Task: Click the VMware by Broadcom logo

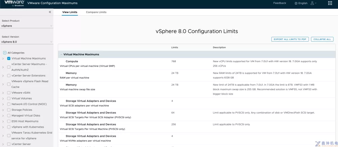Action: click(x=14, y=3)
